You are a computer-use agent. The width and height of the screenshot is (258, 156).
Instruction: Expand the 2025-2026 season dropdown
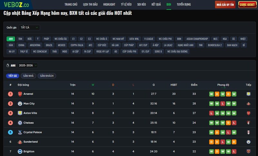pos(28,65)
